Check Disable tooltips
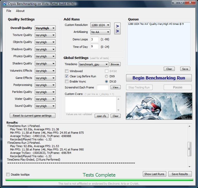The width and height of the screenshot is (198, 188). tap(8, 175)
